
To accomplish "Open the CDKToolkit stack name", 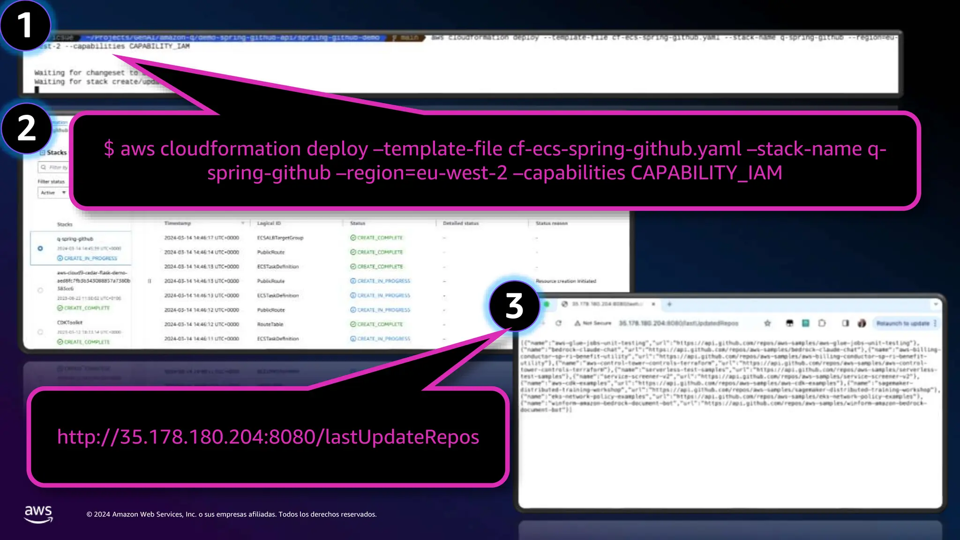I will 69,322.
